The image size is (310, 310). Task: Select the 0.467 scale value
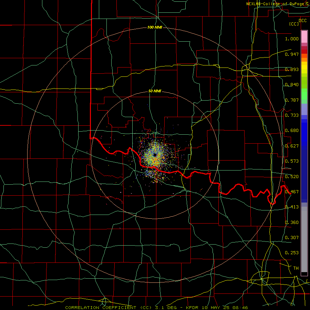[292, 192]
